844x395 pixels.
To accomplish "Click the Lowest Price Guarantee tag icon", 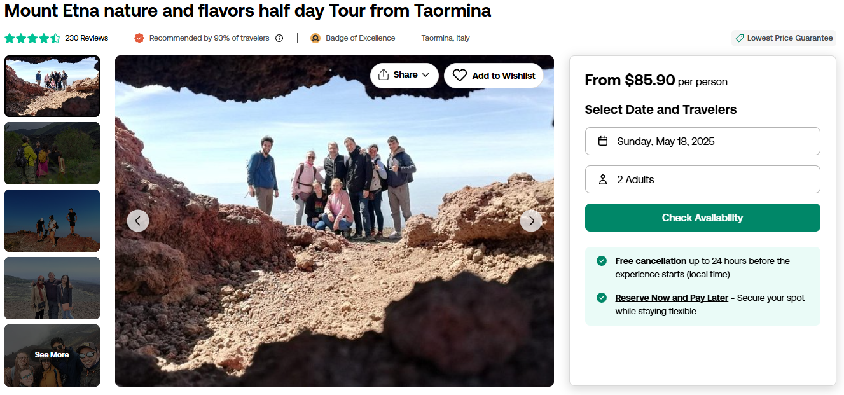I will pyautogui.click(x=740, y=38).
